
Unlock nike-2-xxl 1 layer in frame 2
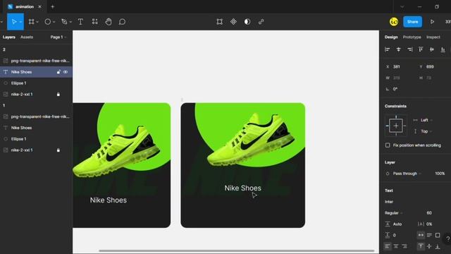(x=58, y=94)
